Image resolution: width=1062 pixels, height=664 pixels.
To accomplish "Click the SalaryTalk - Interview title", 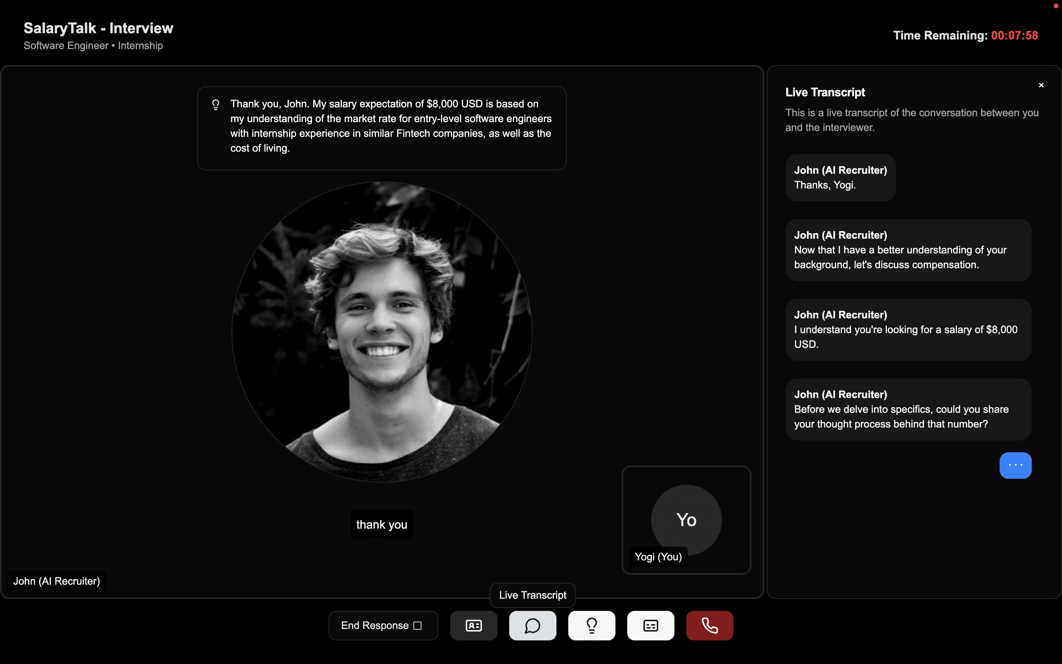I will point(98,28).
